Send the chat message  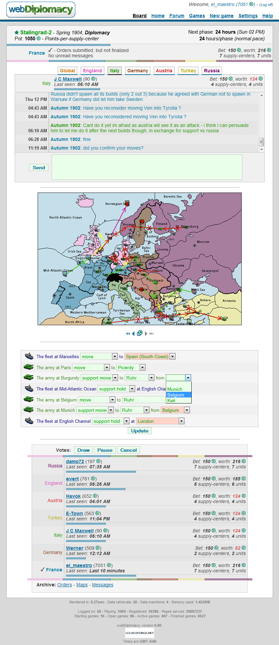pyautogui.click(x=39, y=168)
